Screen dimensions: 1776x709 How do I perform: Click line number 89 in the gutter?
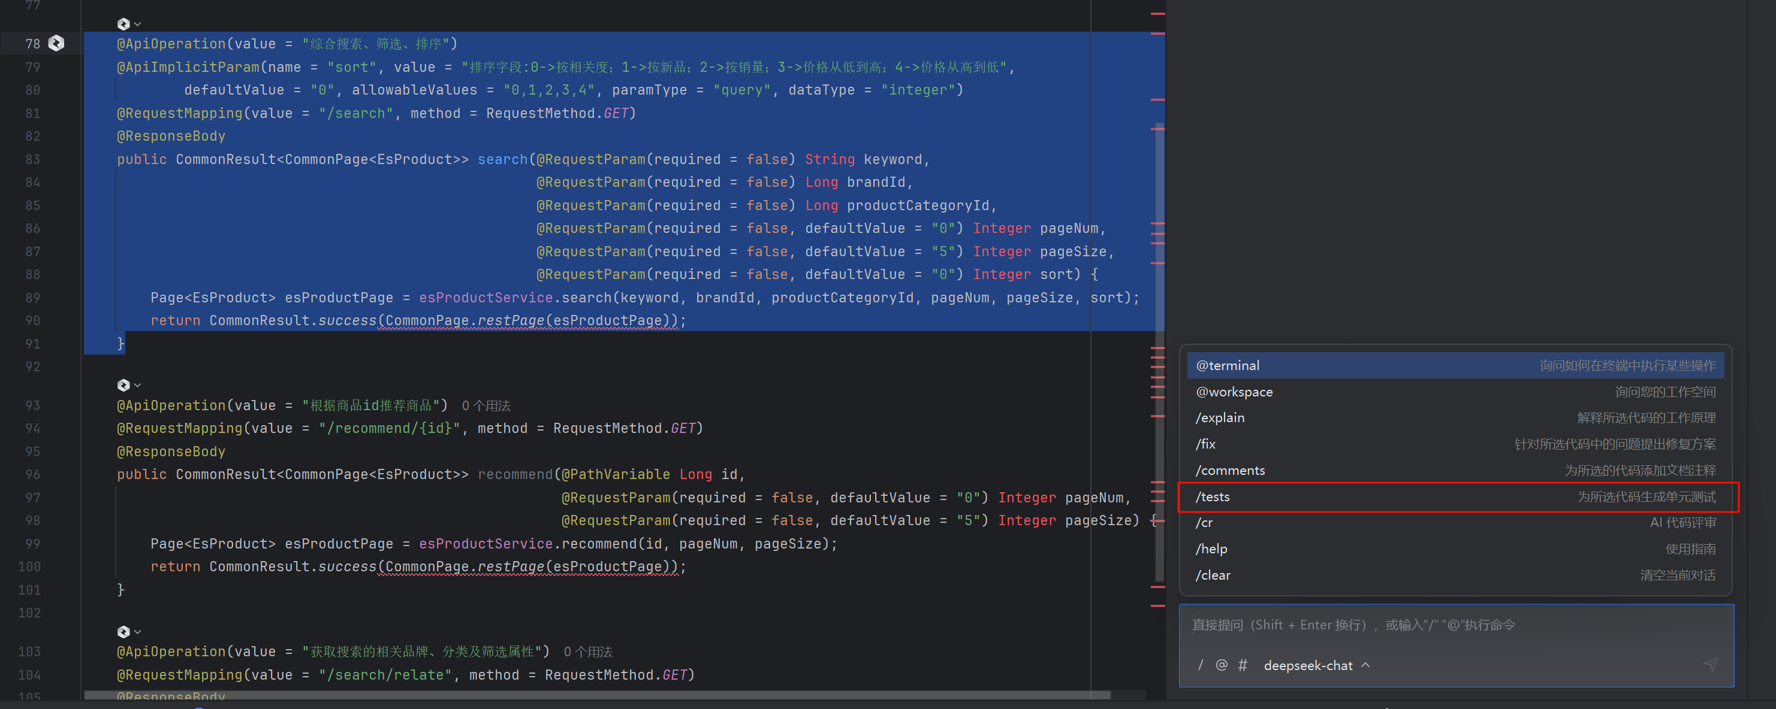(32, 298)
